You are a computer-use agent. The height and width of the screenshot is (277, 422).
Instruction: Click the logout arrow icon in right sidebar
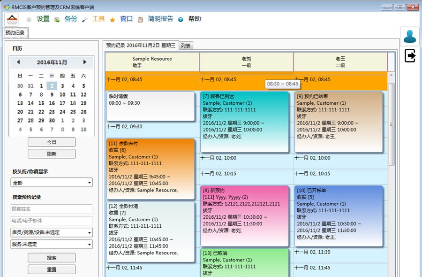(410, 56)
